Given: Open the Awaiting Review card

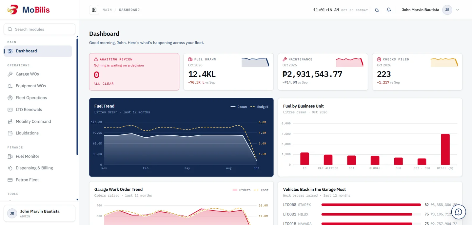Looking at the screenshot, I should point(134,72).
